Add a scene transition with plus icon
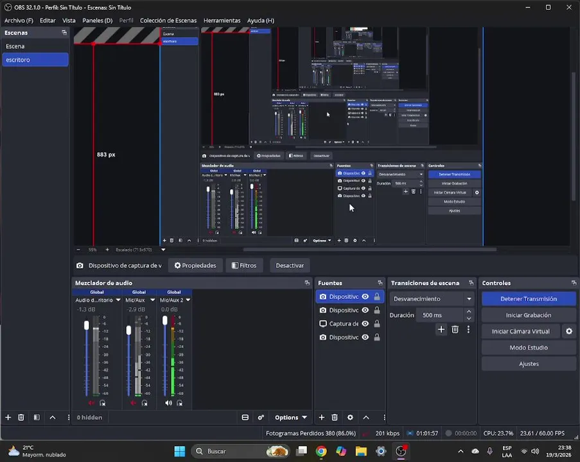The image size is (580, 462). tap(441, 329)
